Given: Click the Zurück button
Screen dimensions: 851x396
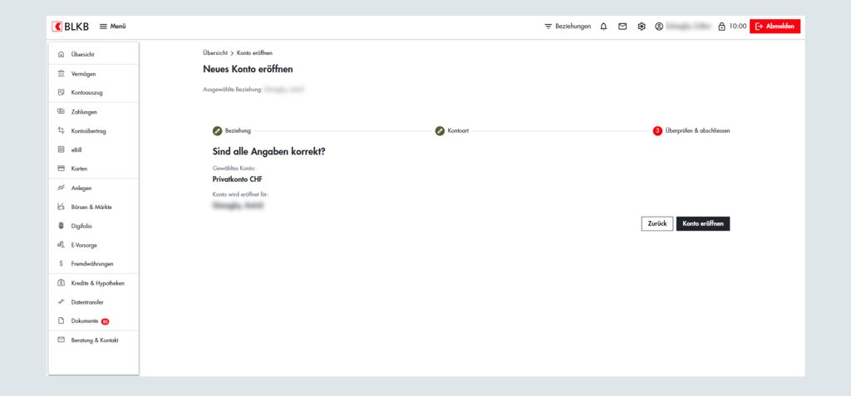Looking at the screenshot, I should tap(657, 224).
